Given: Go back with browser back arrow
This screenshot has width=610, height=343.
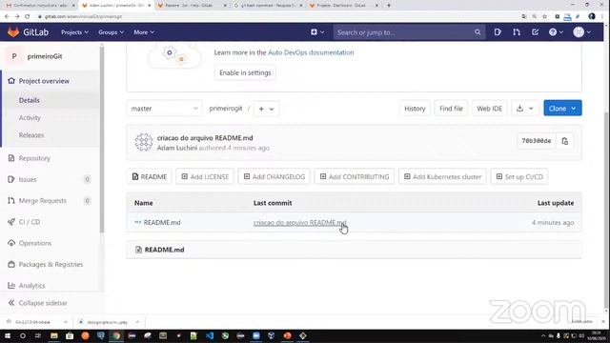Looking at the screenshot, I should tap(7, 16).
